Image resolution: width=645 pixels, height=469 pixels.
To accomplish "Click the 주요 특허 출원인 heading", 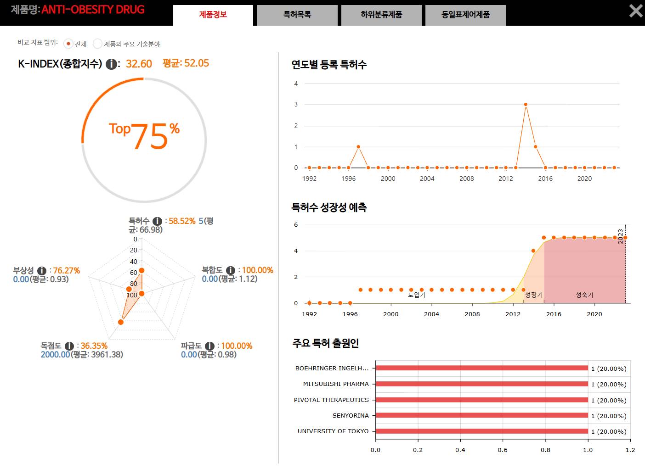I will [326, 343].
